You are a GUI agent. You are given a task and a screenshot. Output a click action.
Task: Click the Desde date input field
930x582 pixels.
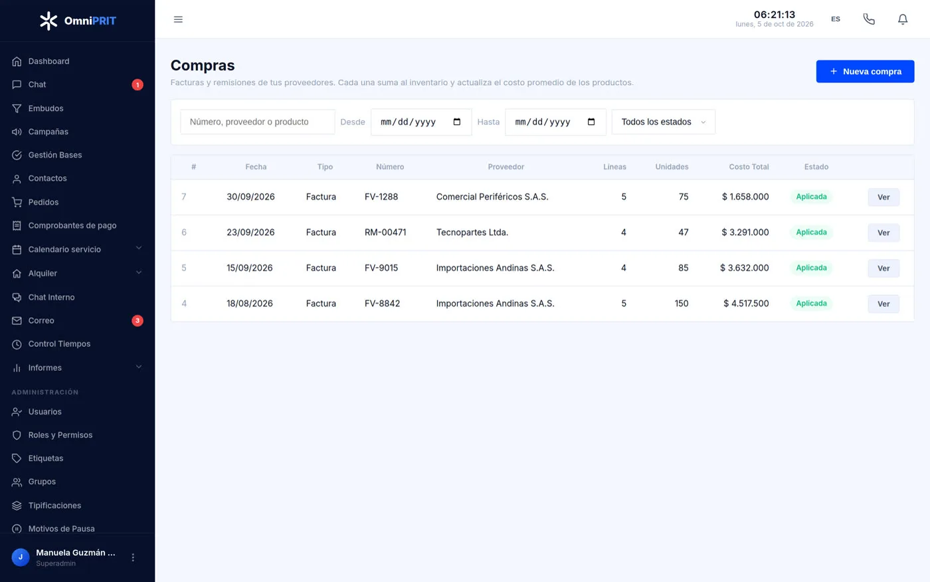(421, 122)
